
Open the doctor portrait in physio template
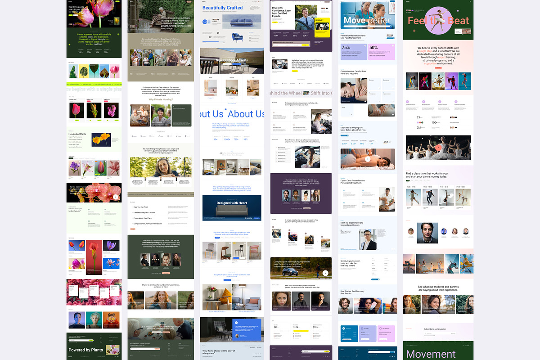[368, 240]
